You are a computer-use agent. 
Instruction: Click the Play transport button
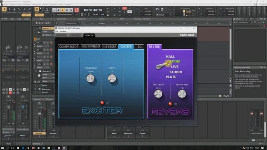point(63,10)
